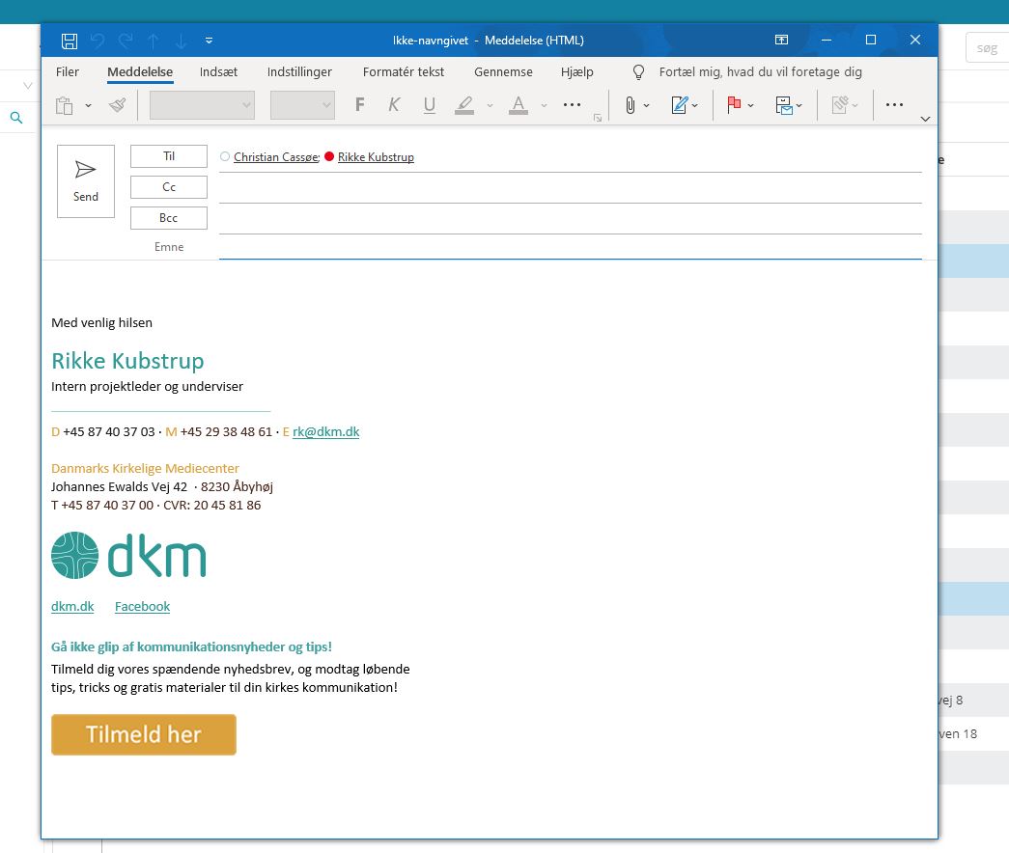Toggle italic formatting with K button
Image resolution: width=1009 pixels, height=853 pixels.
[x=394, y=105]
